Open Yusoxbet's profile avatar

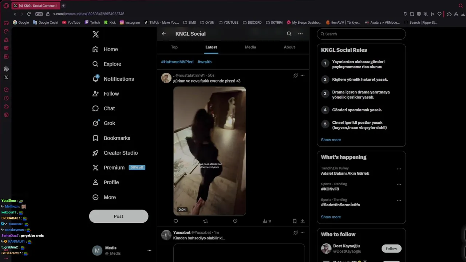pyautogui.click(x=166, y=235)
